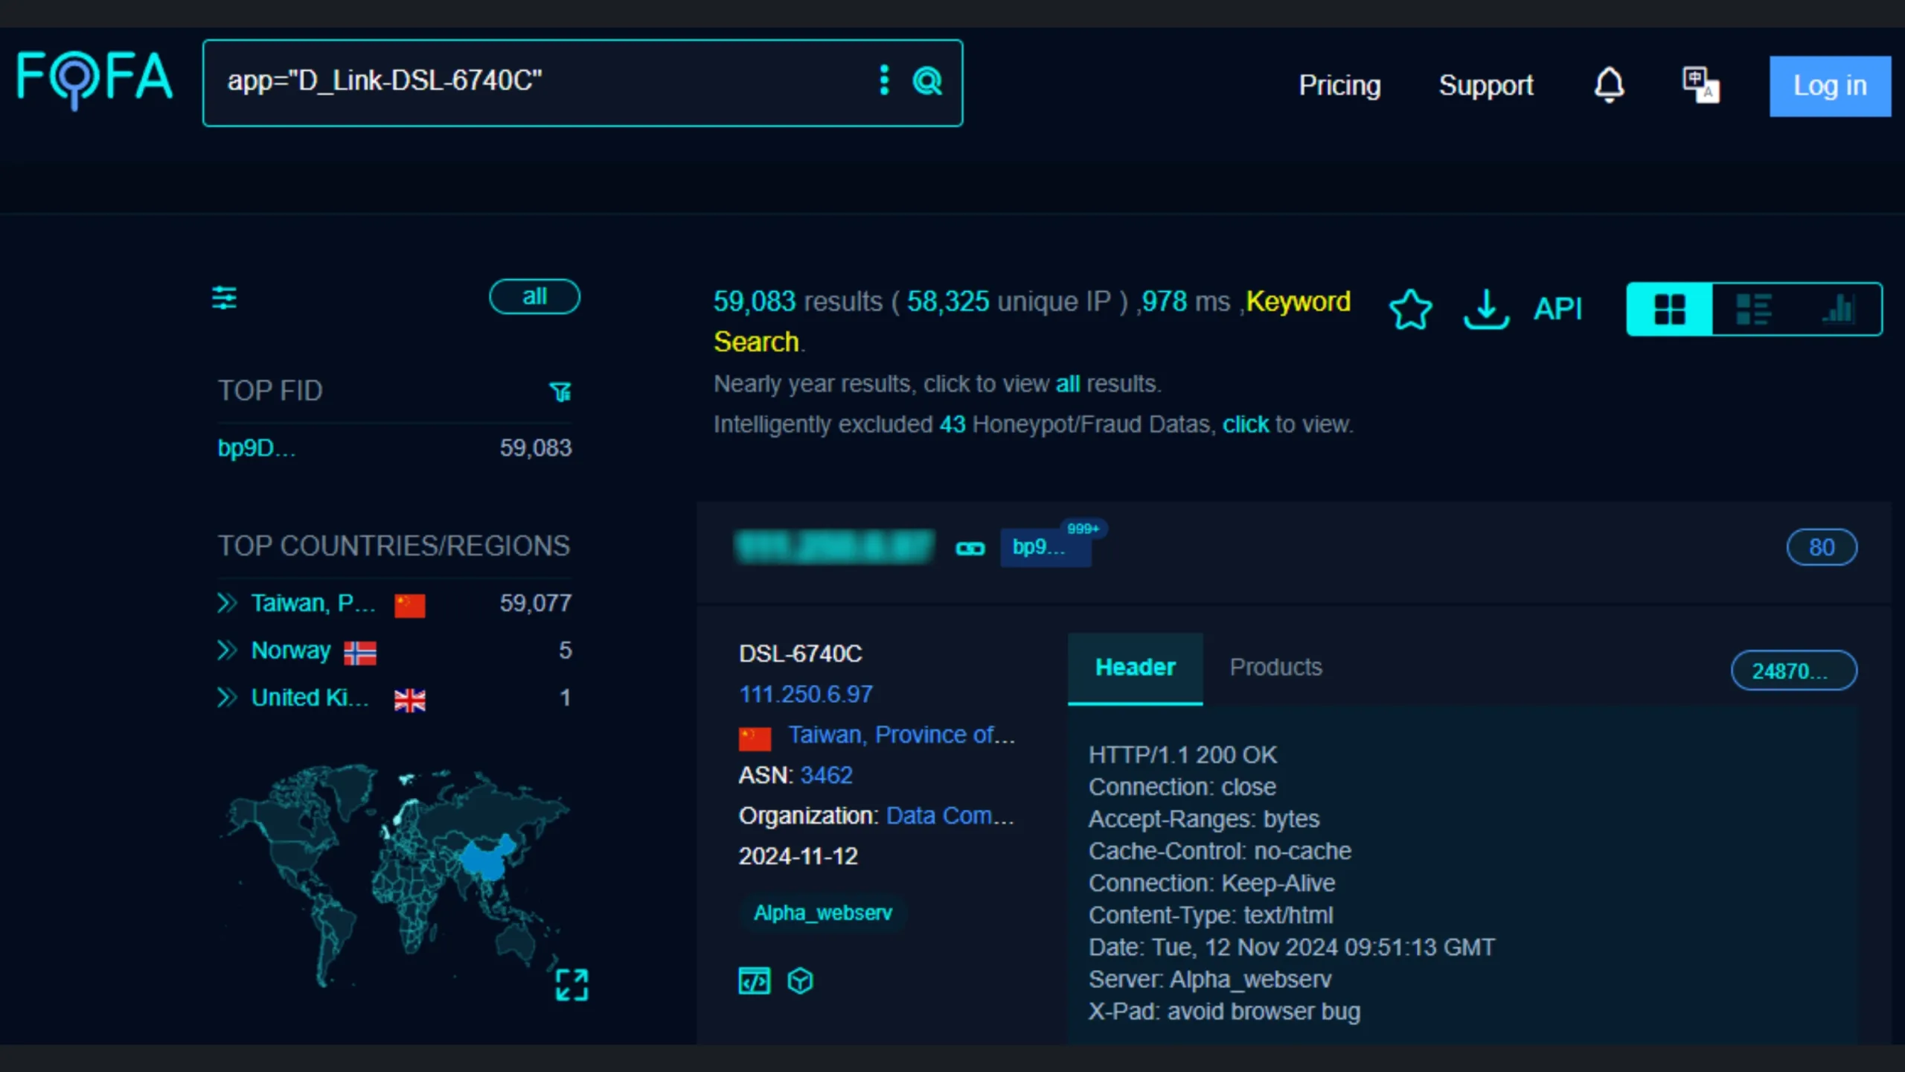
Task: Click 'click' to view honeypot data
Action: click(x=1245, y=424)
